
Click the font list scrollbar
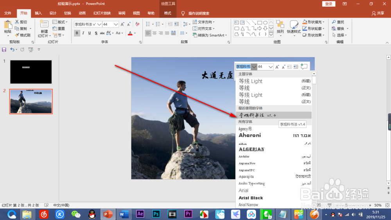point(314,80)
